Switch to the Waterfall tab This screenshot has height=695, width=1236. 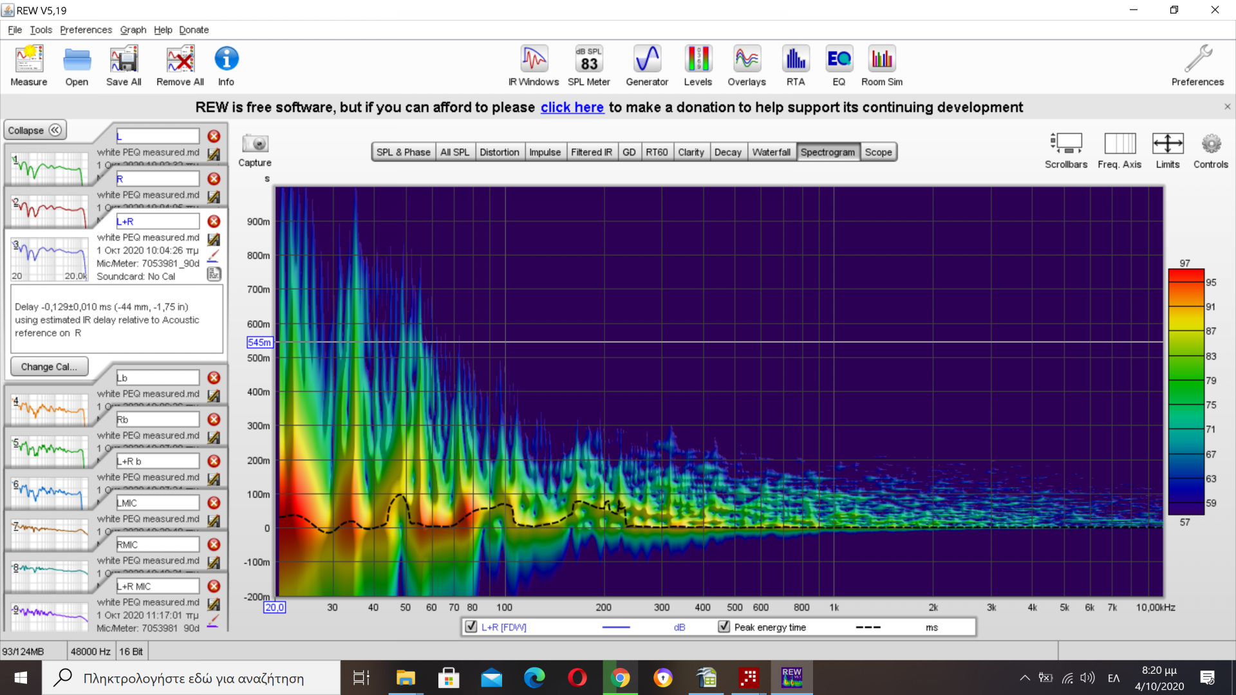point(771,153)
